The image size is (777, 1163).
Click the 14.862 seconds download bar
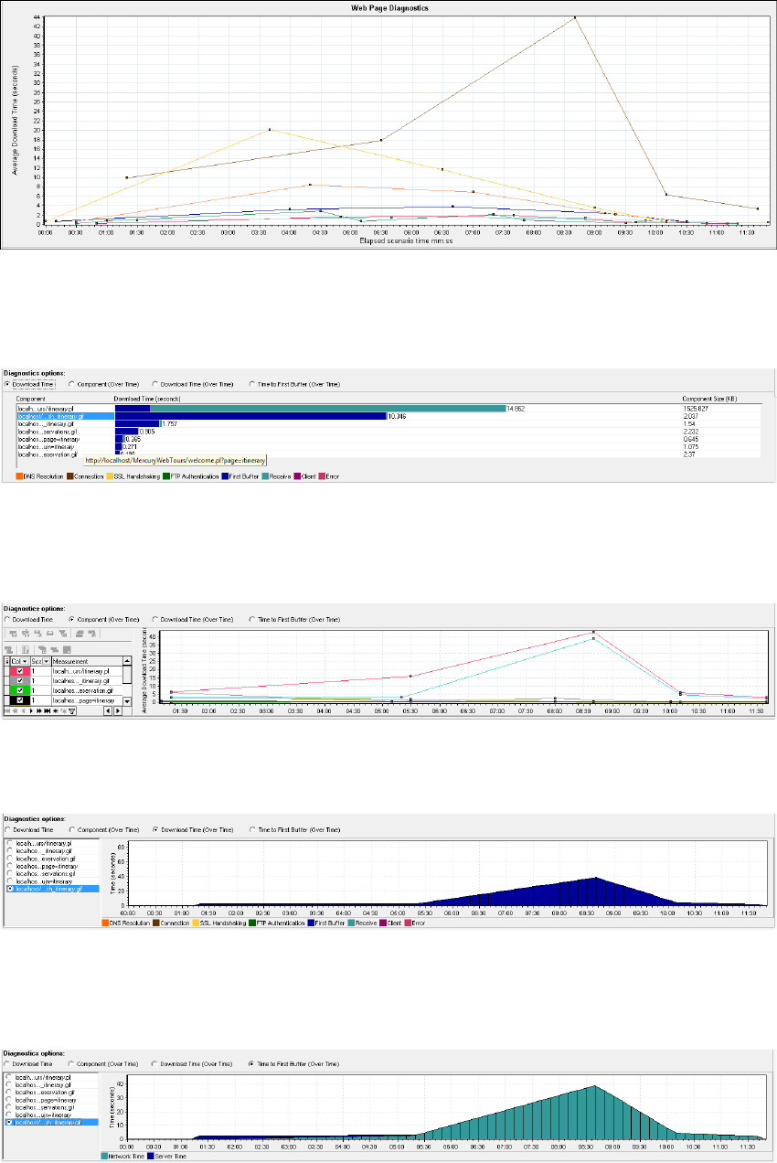(x=310, y=408)
